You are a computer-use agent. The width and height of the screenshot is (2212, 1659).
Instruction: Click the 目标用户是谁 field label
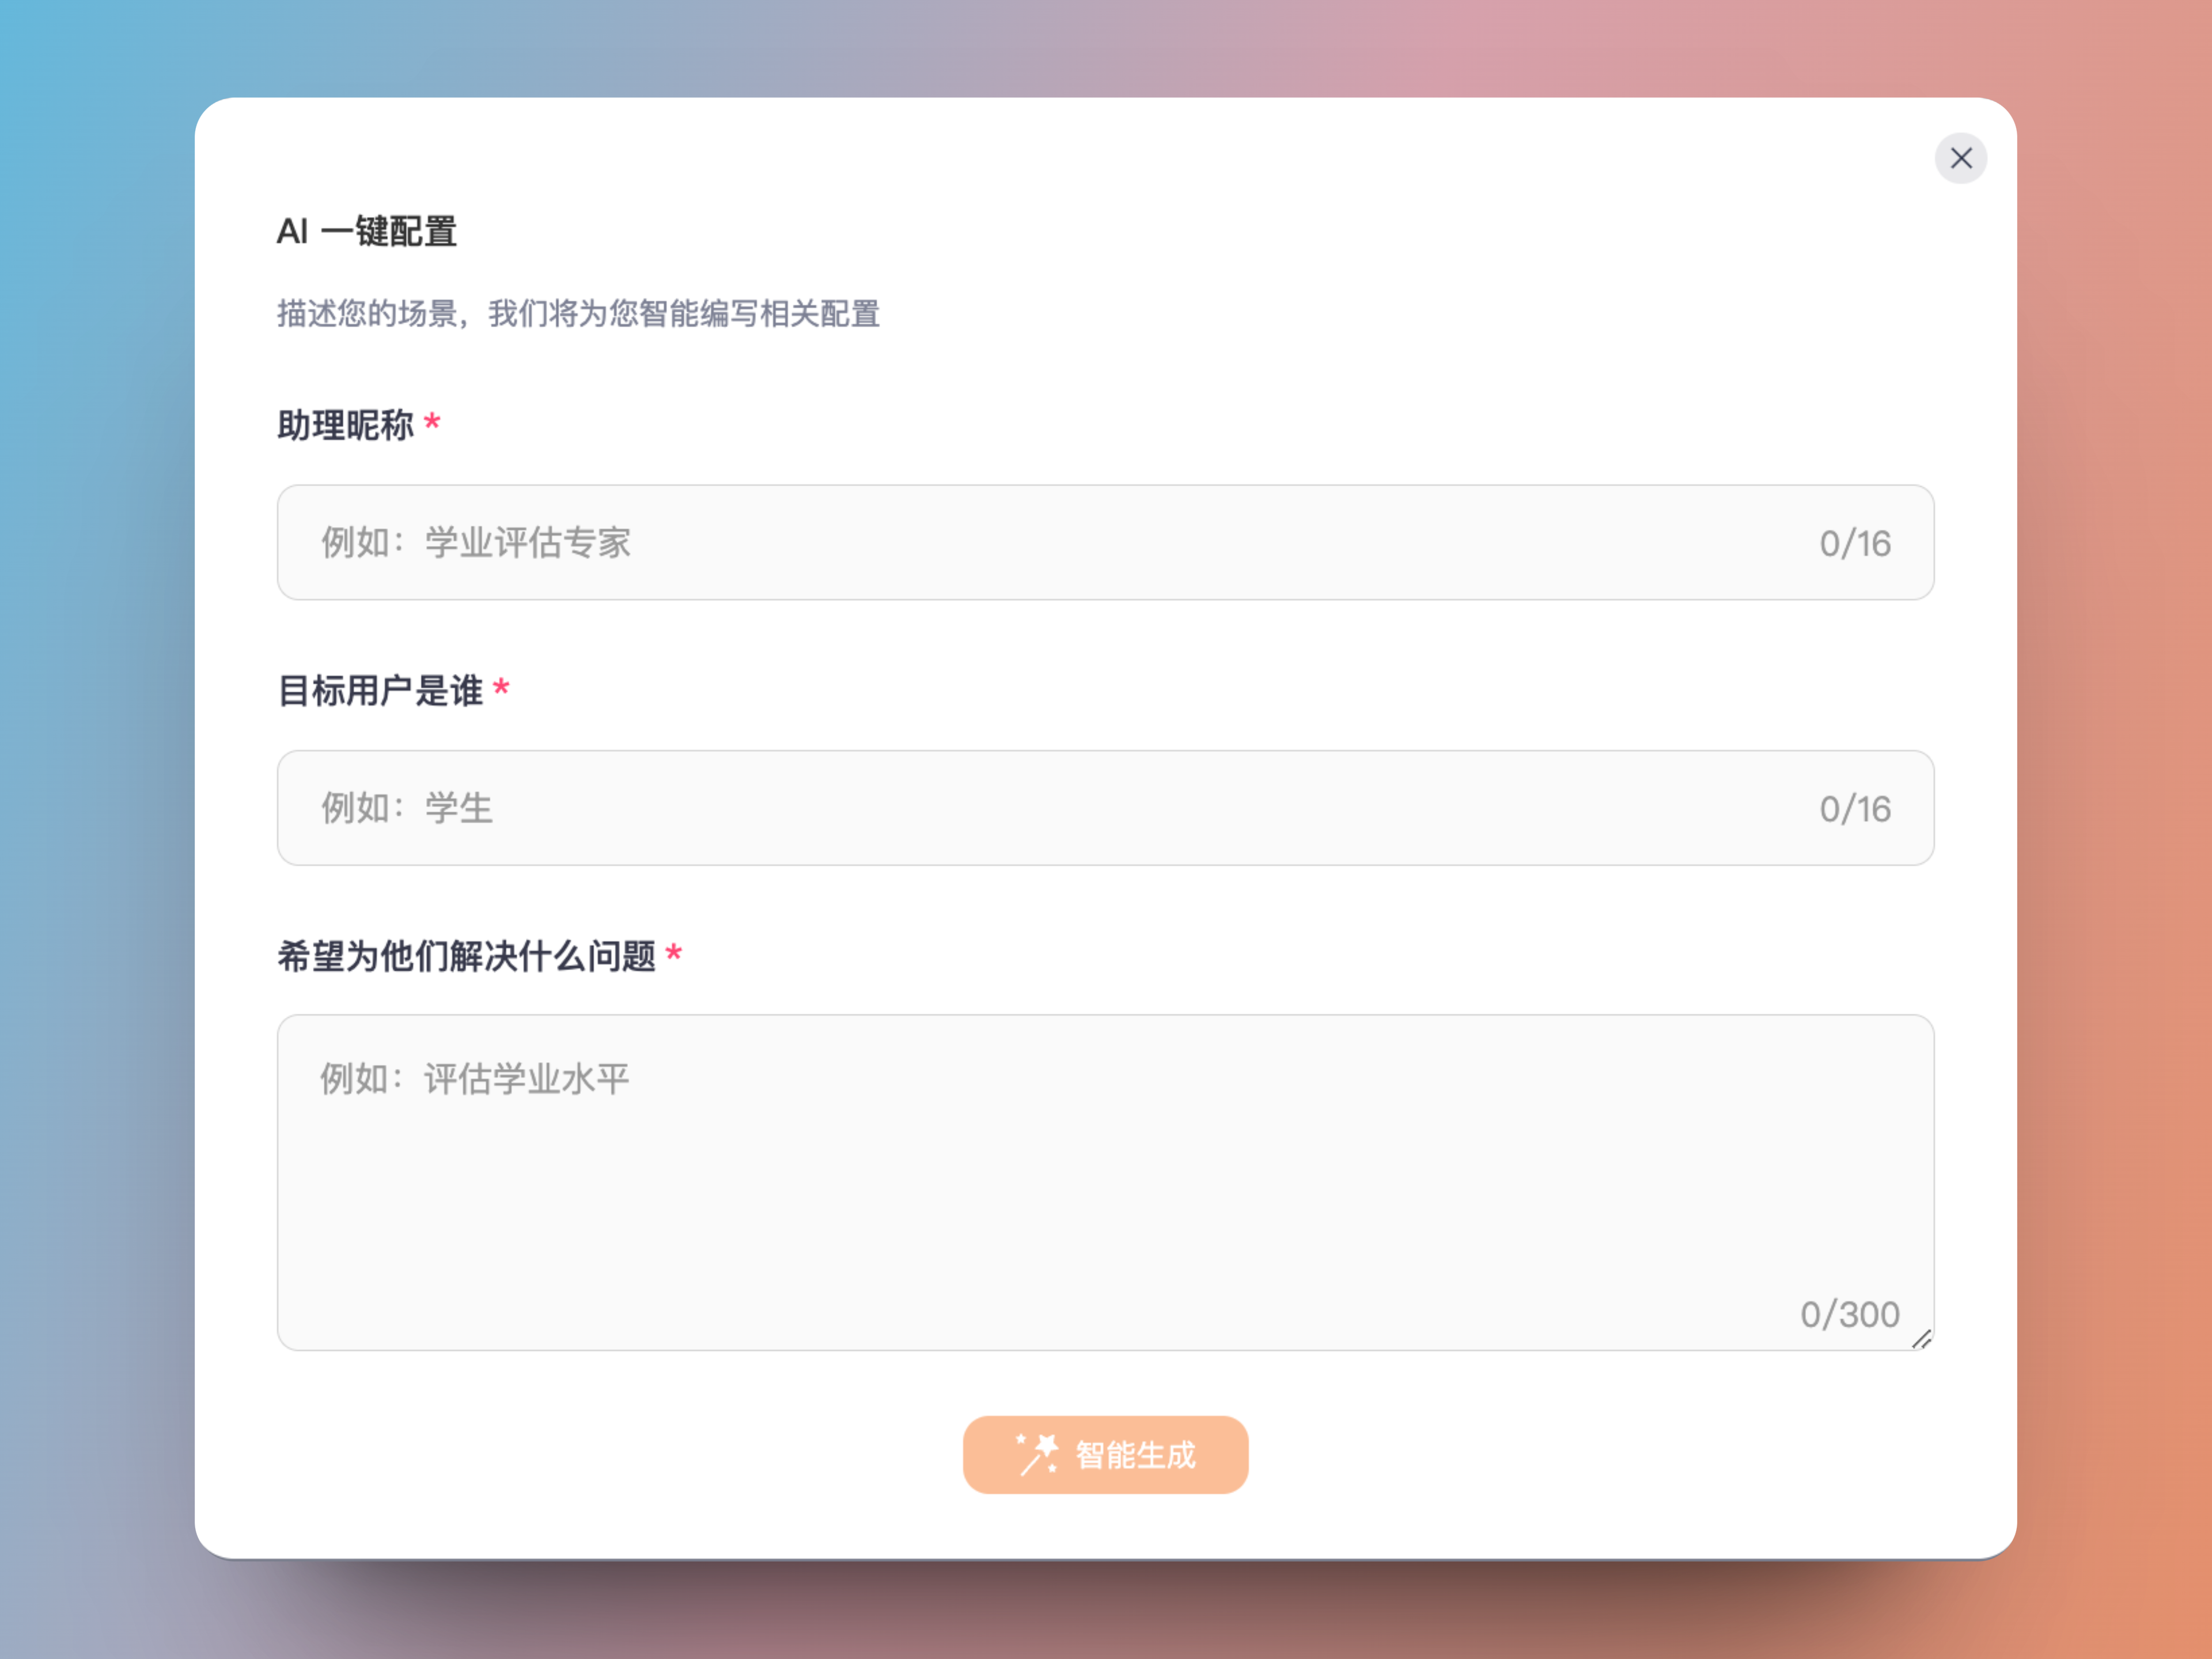coord(380,690)
